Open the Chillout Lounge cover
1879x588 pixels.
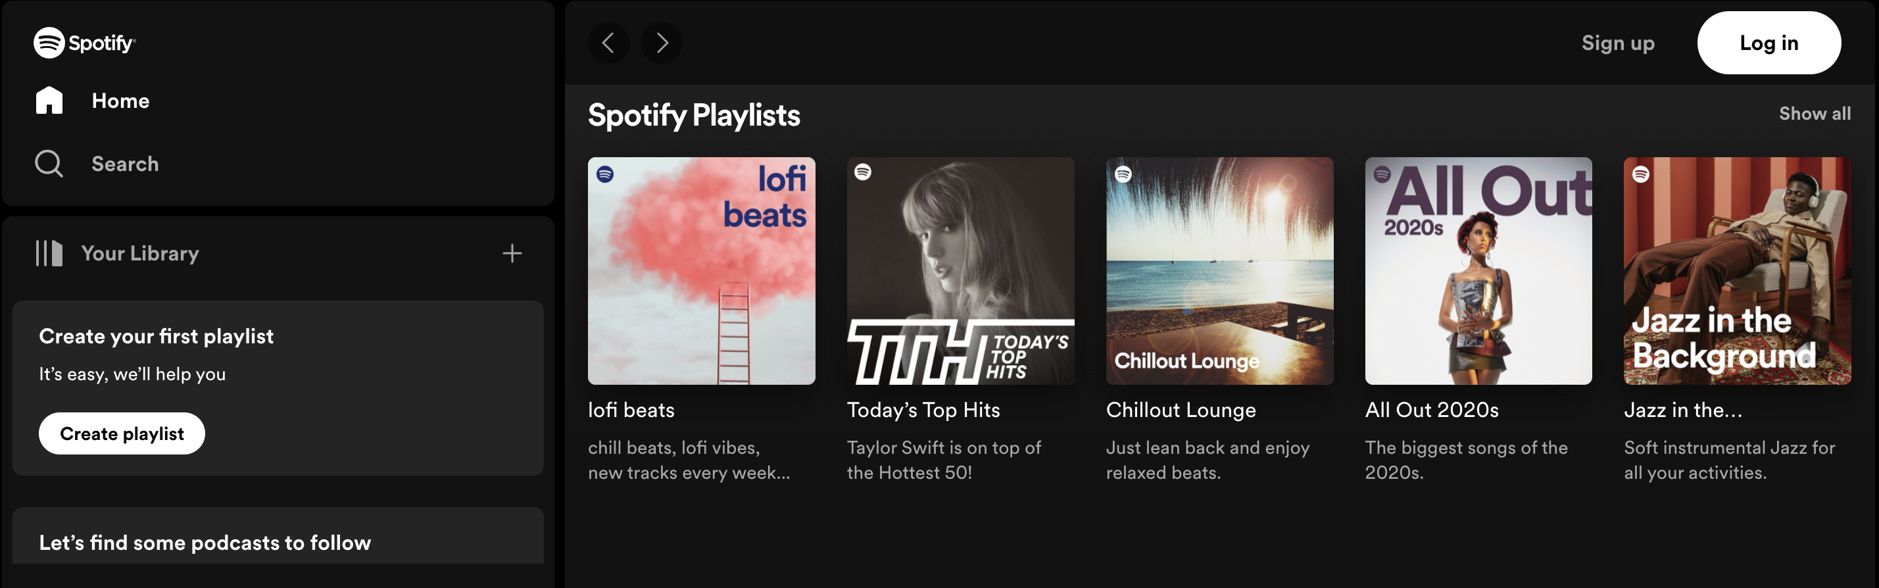1219,271
